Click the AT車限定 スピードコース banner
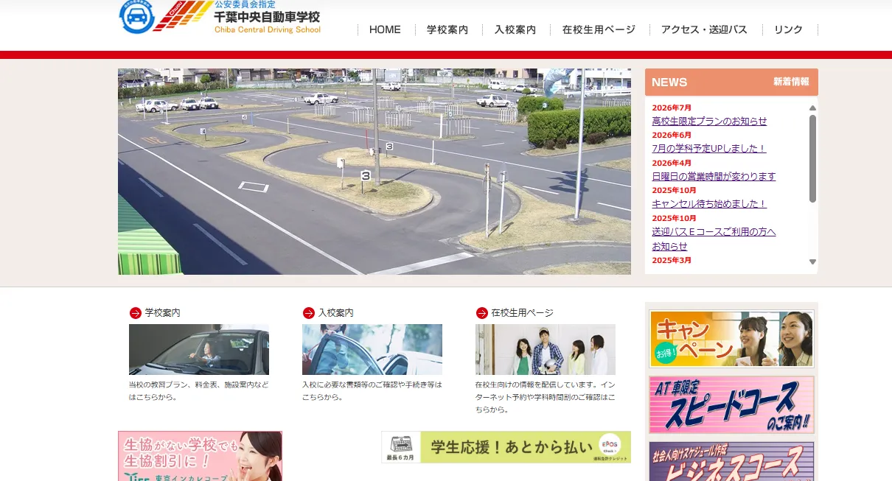 click(731, 405)
